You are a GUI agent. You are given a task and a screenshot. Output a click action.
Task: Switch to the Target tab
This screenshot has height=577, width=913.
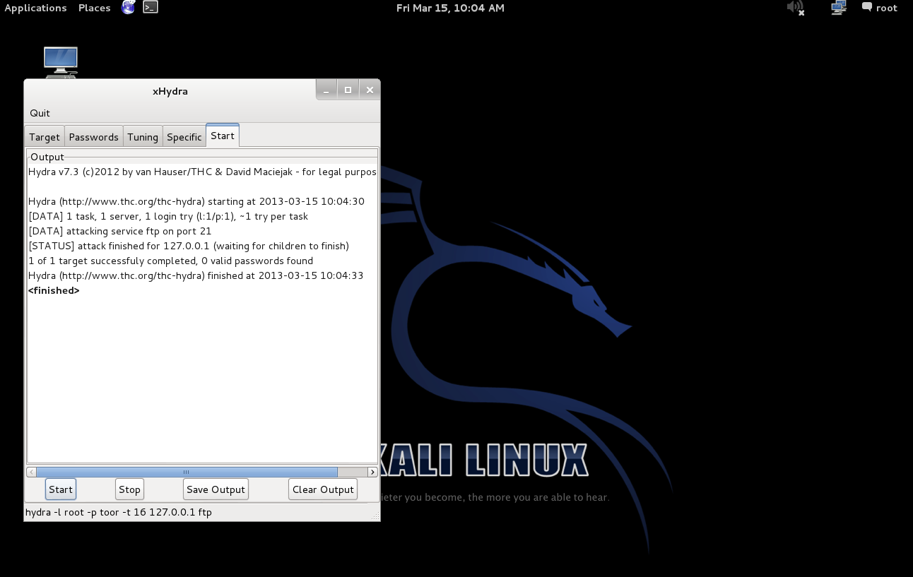point(45,137)
